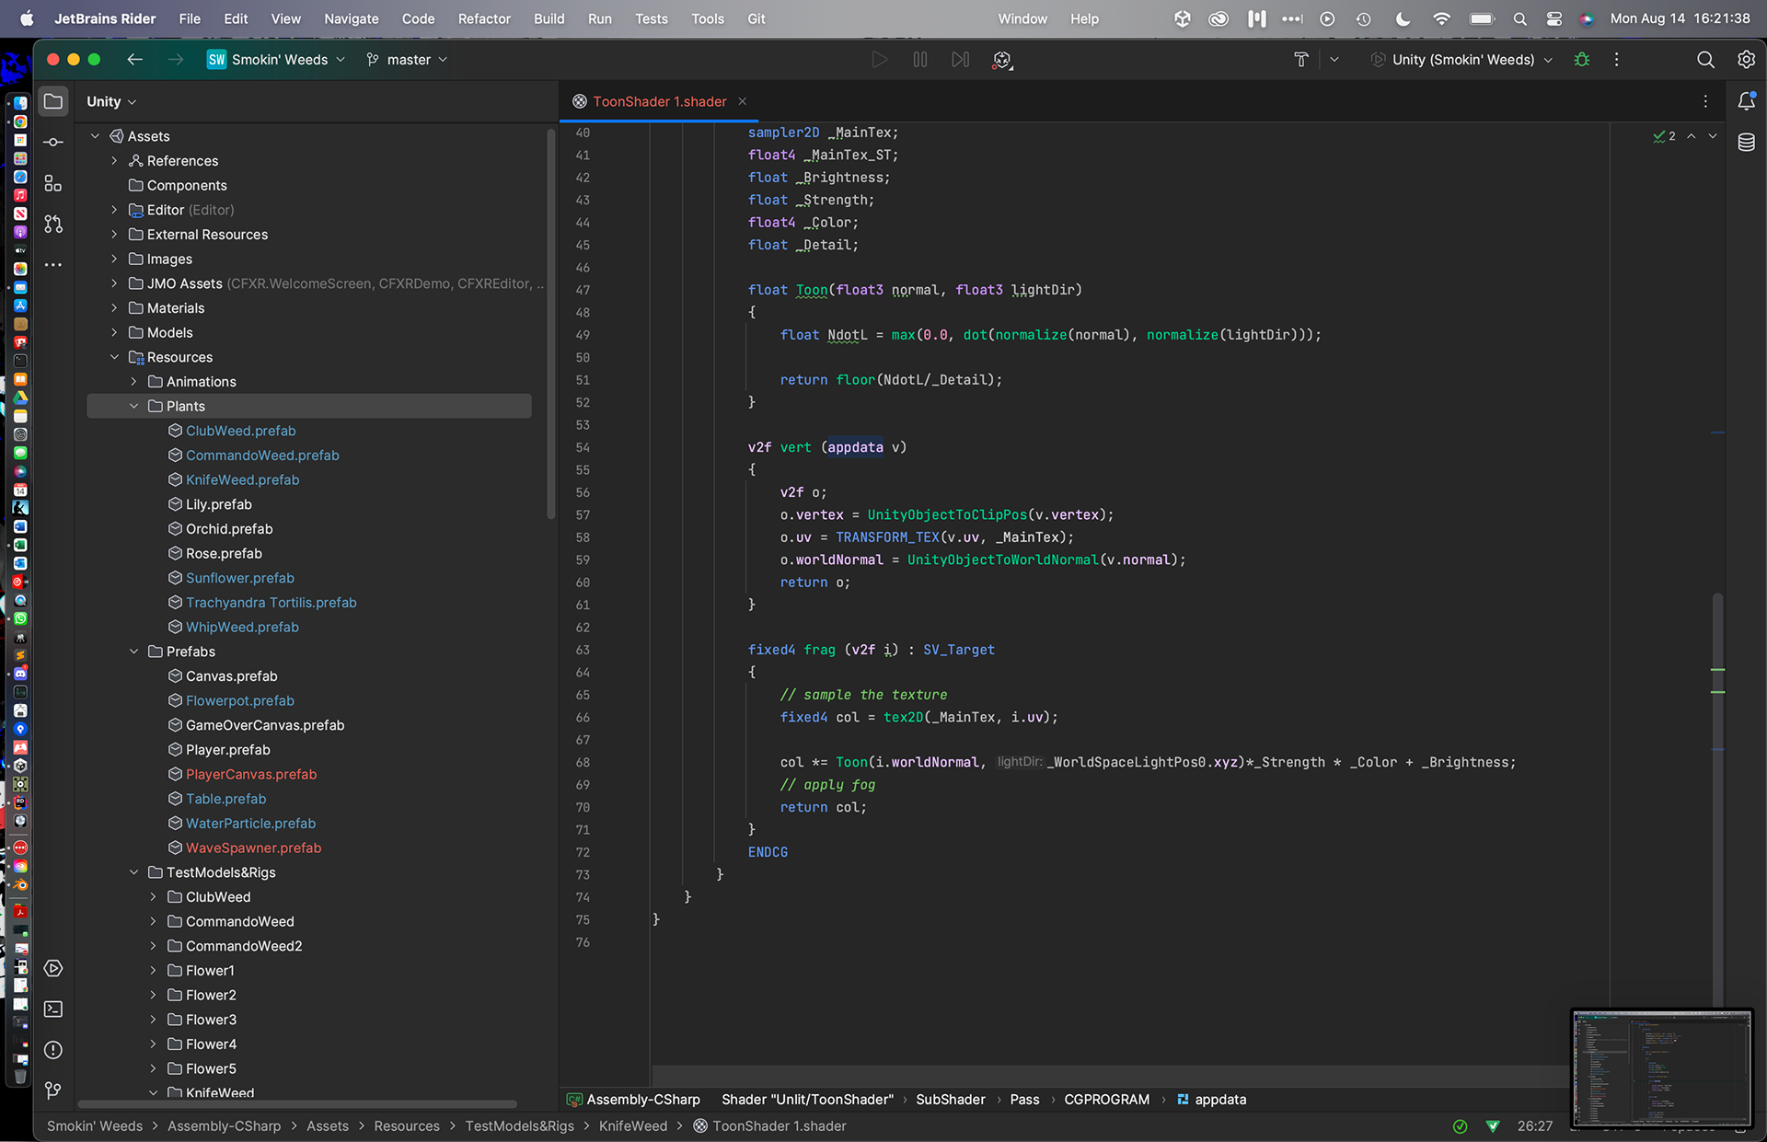Open the Navigate menu
Viewport: 1767px width, 1142px height.
pos(351,18)
